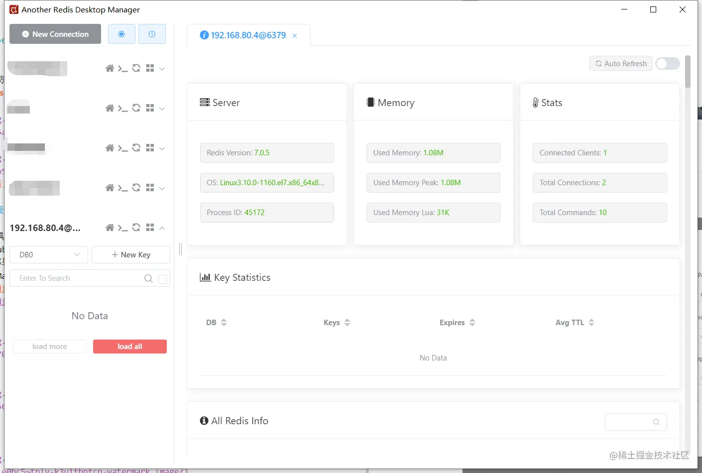Focus the All Redis Info search box
The image size is (702, 473).
click(636, 422)
